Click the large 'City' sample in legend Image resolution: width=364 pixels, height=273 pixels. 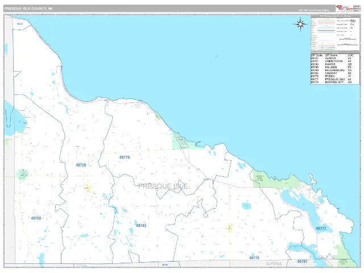click(353, 21)
